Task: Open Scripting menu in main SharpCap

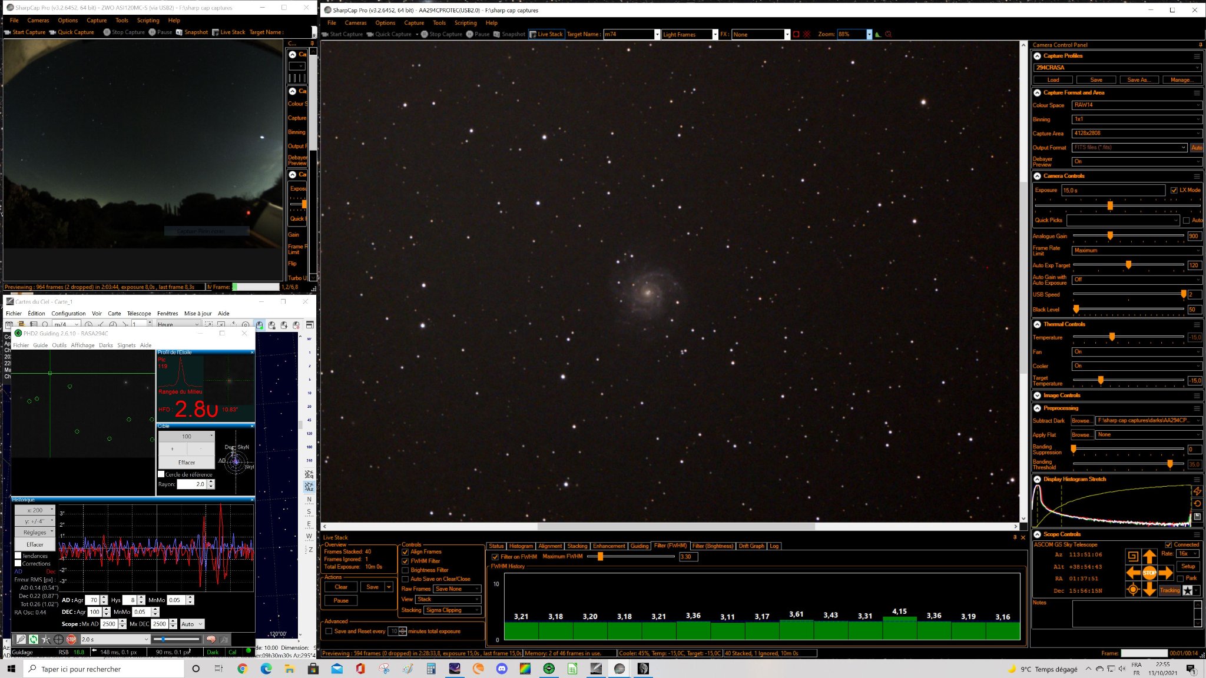Action: [x=465, y=23]
